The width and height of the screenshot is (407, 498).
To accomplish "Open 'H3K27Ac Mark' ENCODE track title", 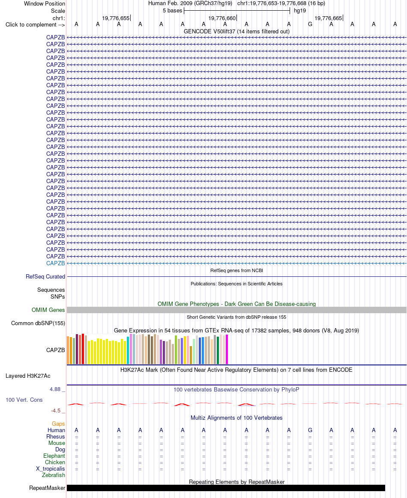I will click(x=236, y=370).
